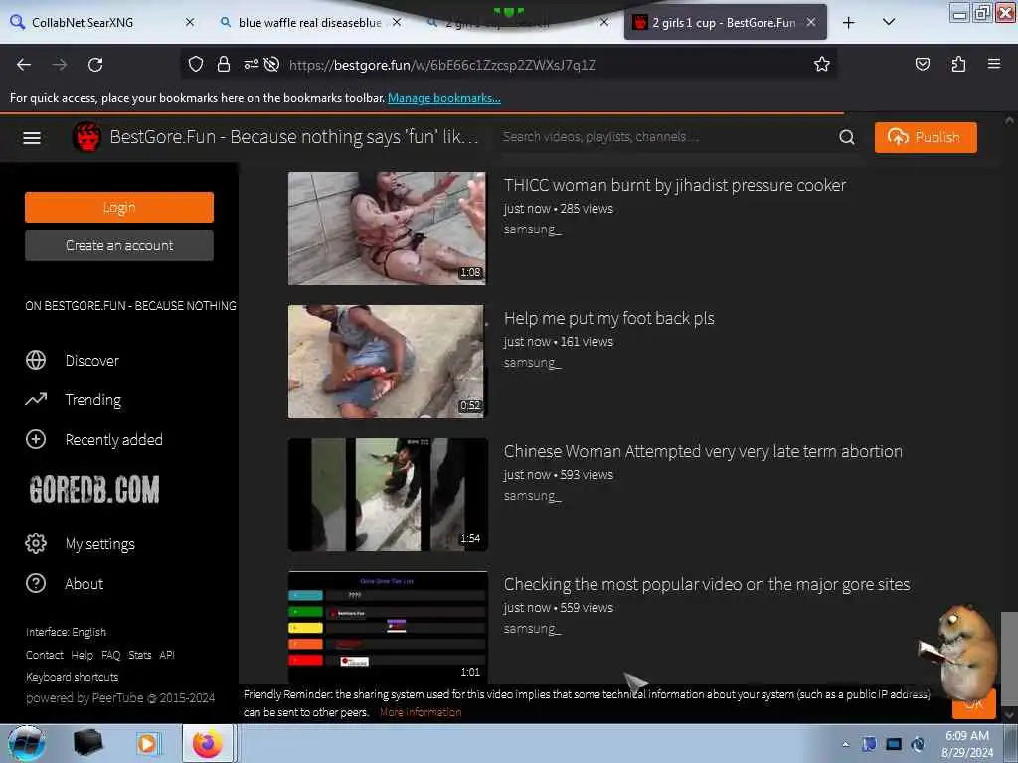Screen dimensions: 1018x763
Task: Open the Manage bookmarks link
Action: coord(444,98)
